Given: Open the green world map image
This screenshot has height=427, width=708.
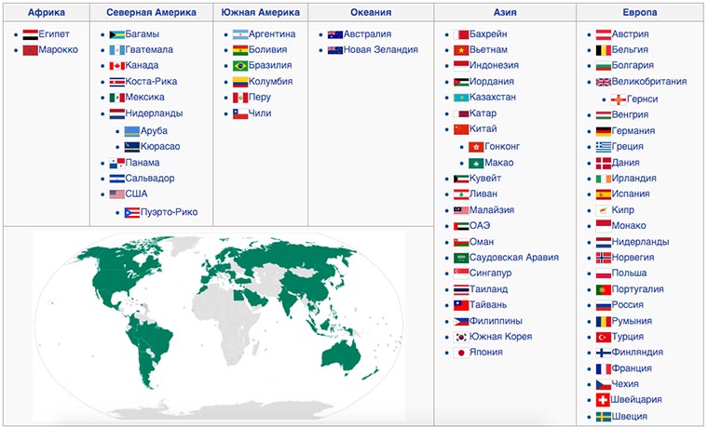Looking at the screenshot, I should 219,326.
